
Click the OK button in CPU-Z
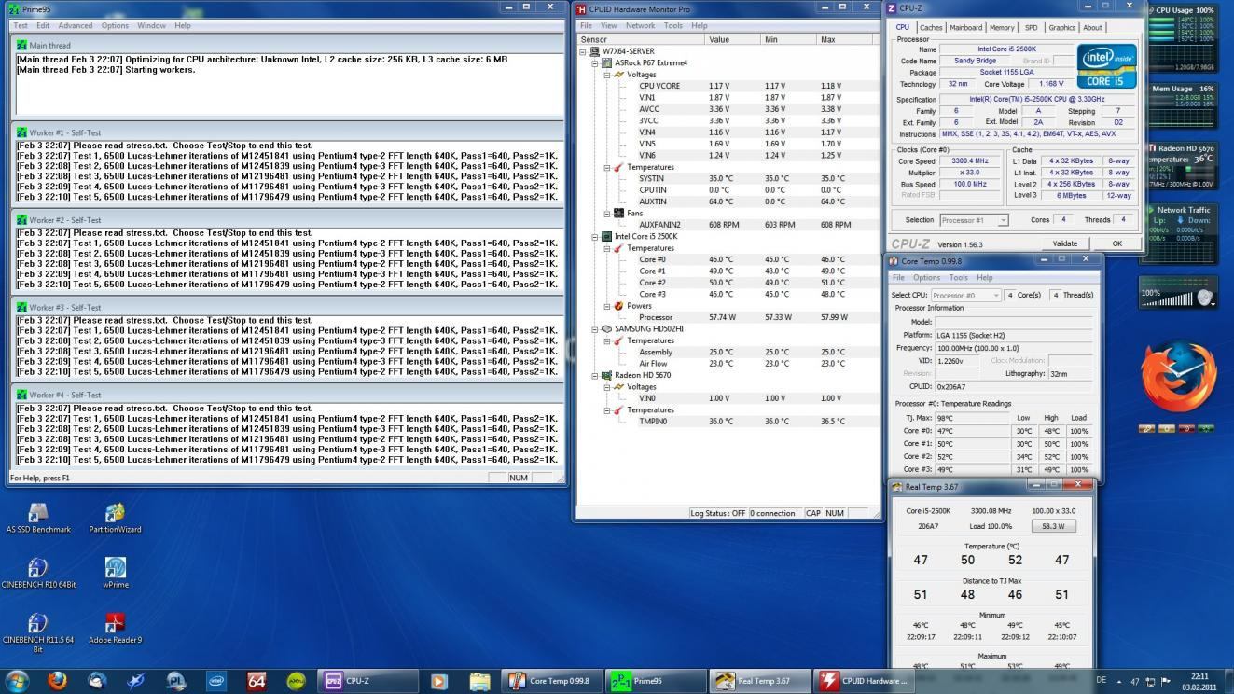(x=1116, y=243)
